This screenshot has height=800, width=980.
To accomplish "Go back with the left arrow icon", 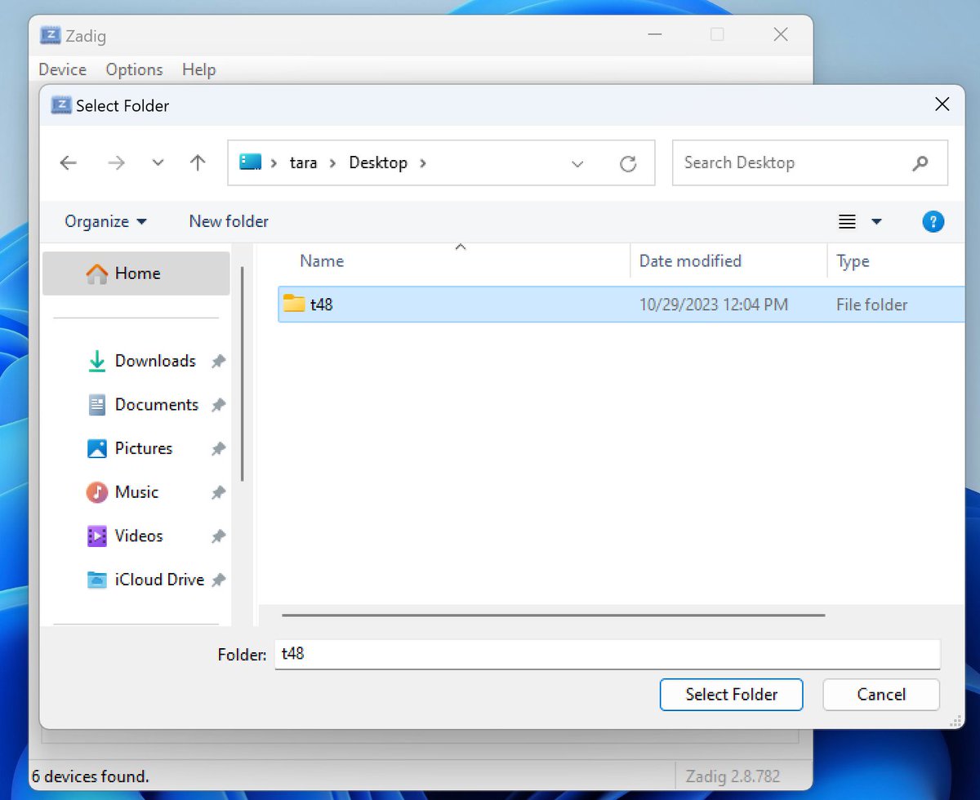I will pyautogui.click(x=69, y=163).
